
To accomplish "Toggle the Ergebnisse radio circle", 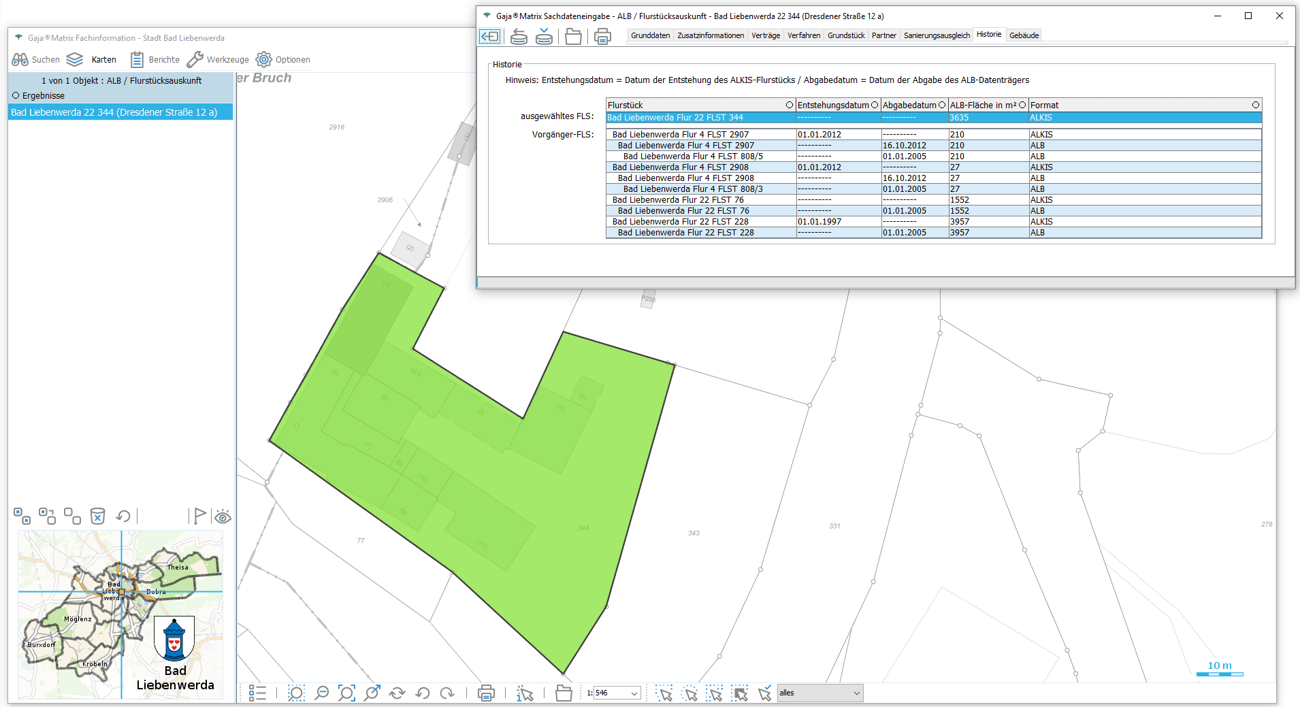I will pos(16,96).
